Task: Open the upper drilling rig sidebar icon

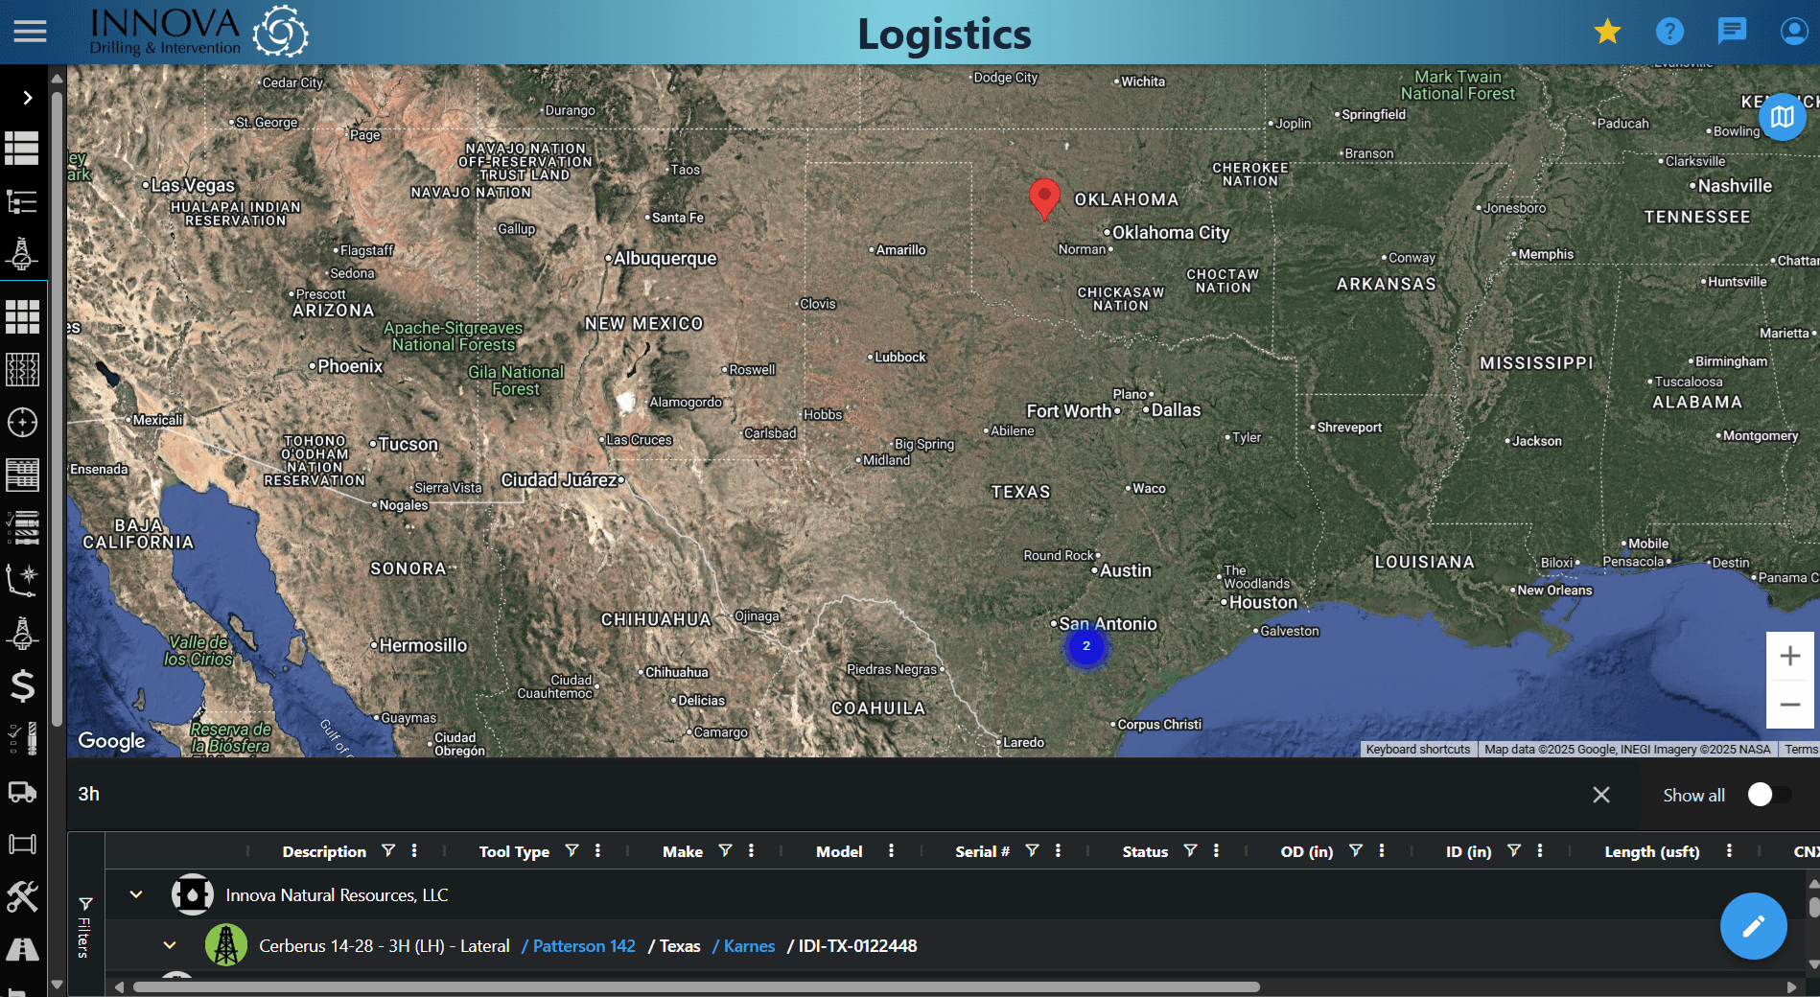Action: pyautogui.click(x=22, y=253)
